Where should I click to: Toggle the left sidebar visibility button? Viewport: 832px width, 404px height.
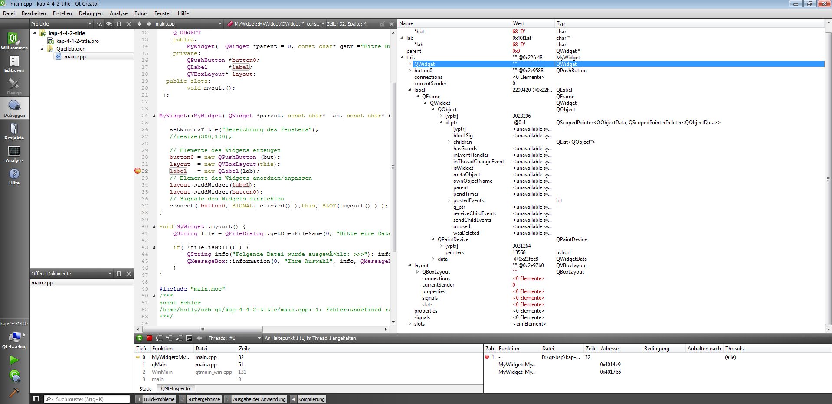tap(36, 399)
